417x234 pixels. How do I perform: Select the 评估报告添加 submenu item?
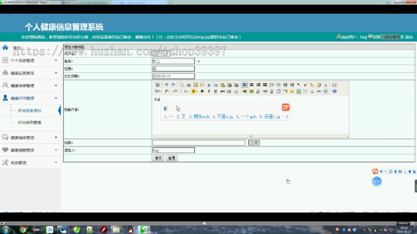(x=29, y=111)
